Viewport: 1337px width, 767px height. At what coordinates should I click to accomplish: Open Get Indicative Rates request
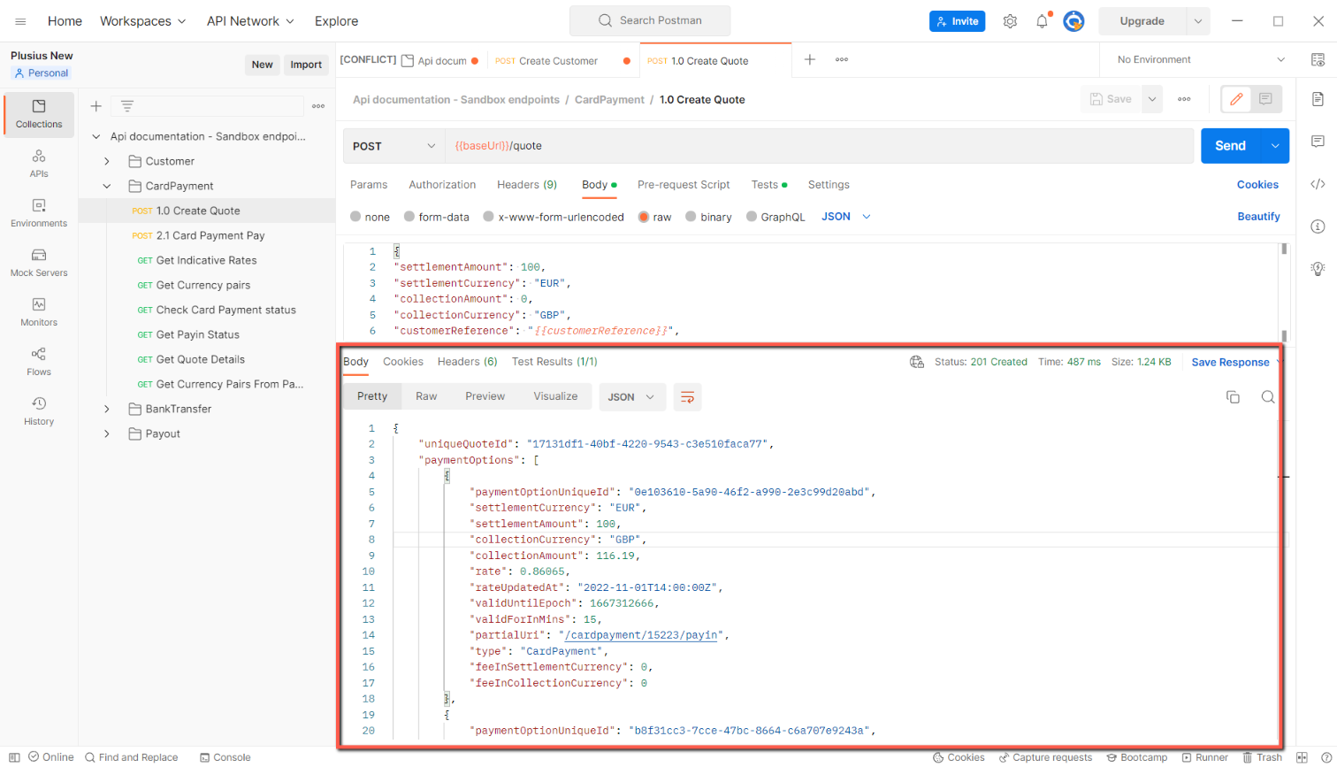coord(207,260)
